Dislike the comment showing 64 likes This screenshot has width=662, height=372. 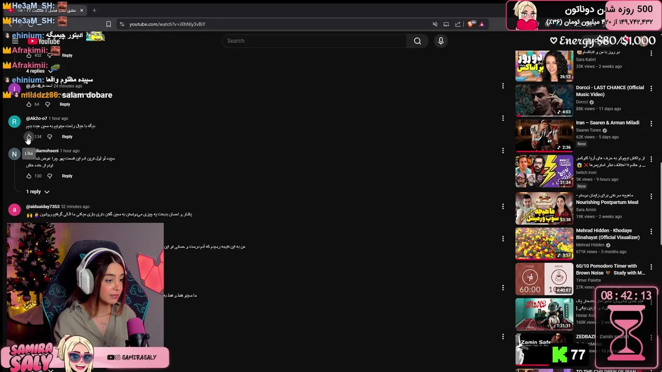(48, 104)
